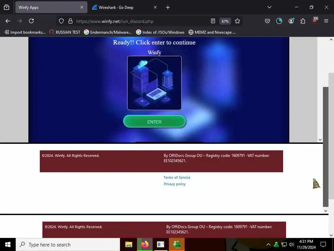Select Firefox in the taskbar
This screenshot has height=251, width=334.
144,244
